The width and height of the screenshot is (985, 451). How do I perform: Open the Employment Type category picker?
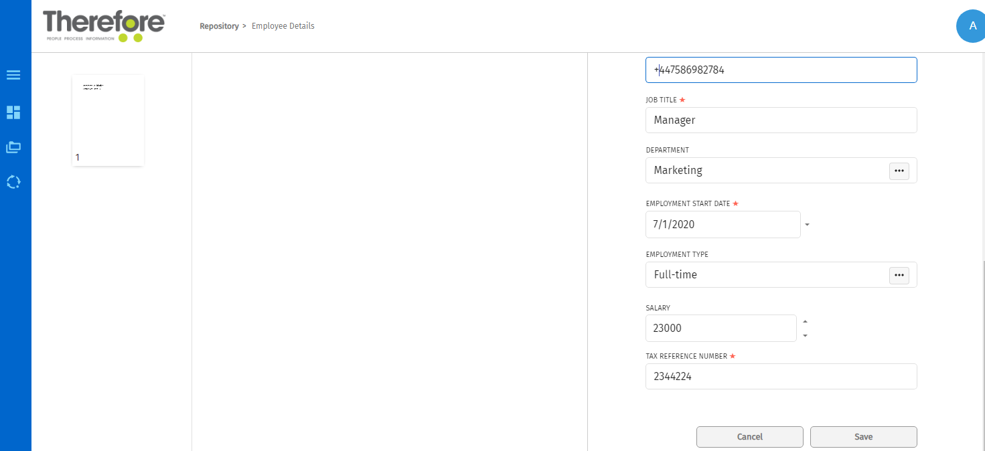[899, 274]
